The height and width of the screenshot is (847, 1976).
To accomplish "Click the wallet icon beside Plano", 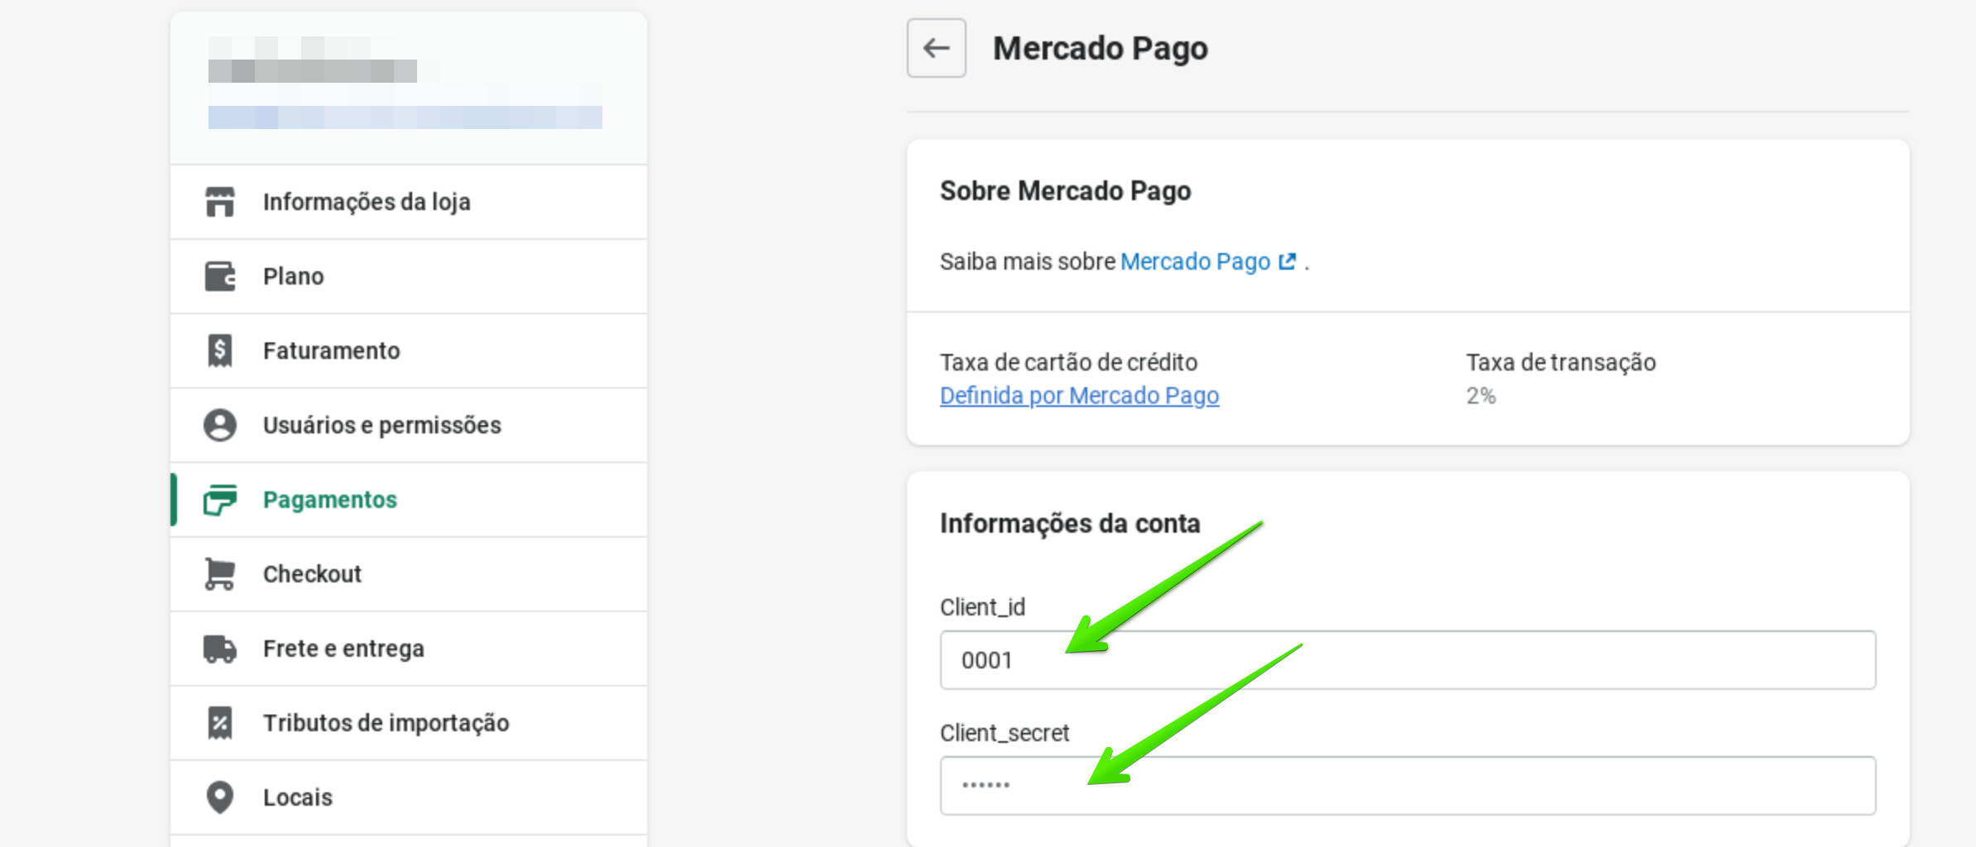I will tap(220, 276).
